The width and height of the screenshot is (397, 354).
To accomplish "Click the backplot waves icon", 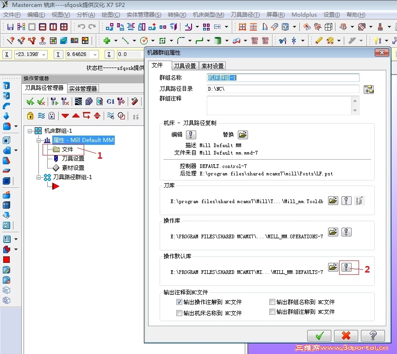I will pyautogui.click(x=79, y=101).
